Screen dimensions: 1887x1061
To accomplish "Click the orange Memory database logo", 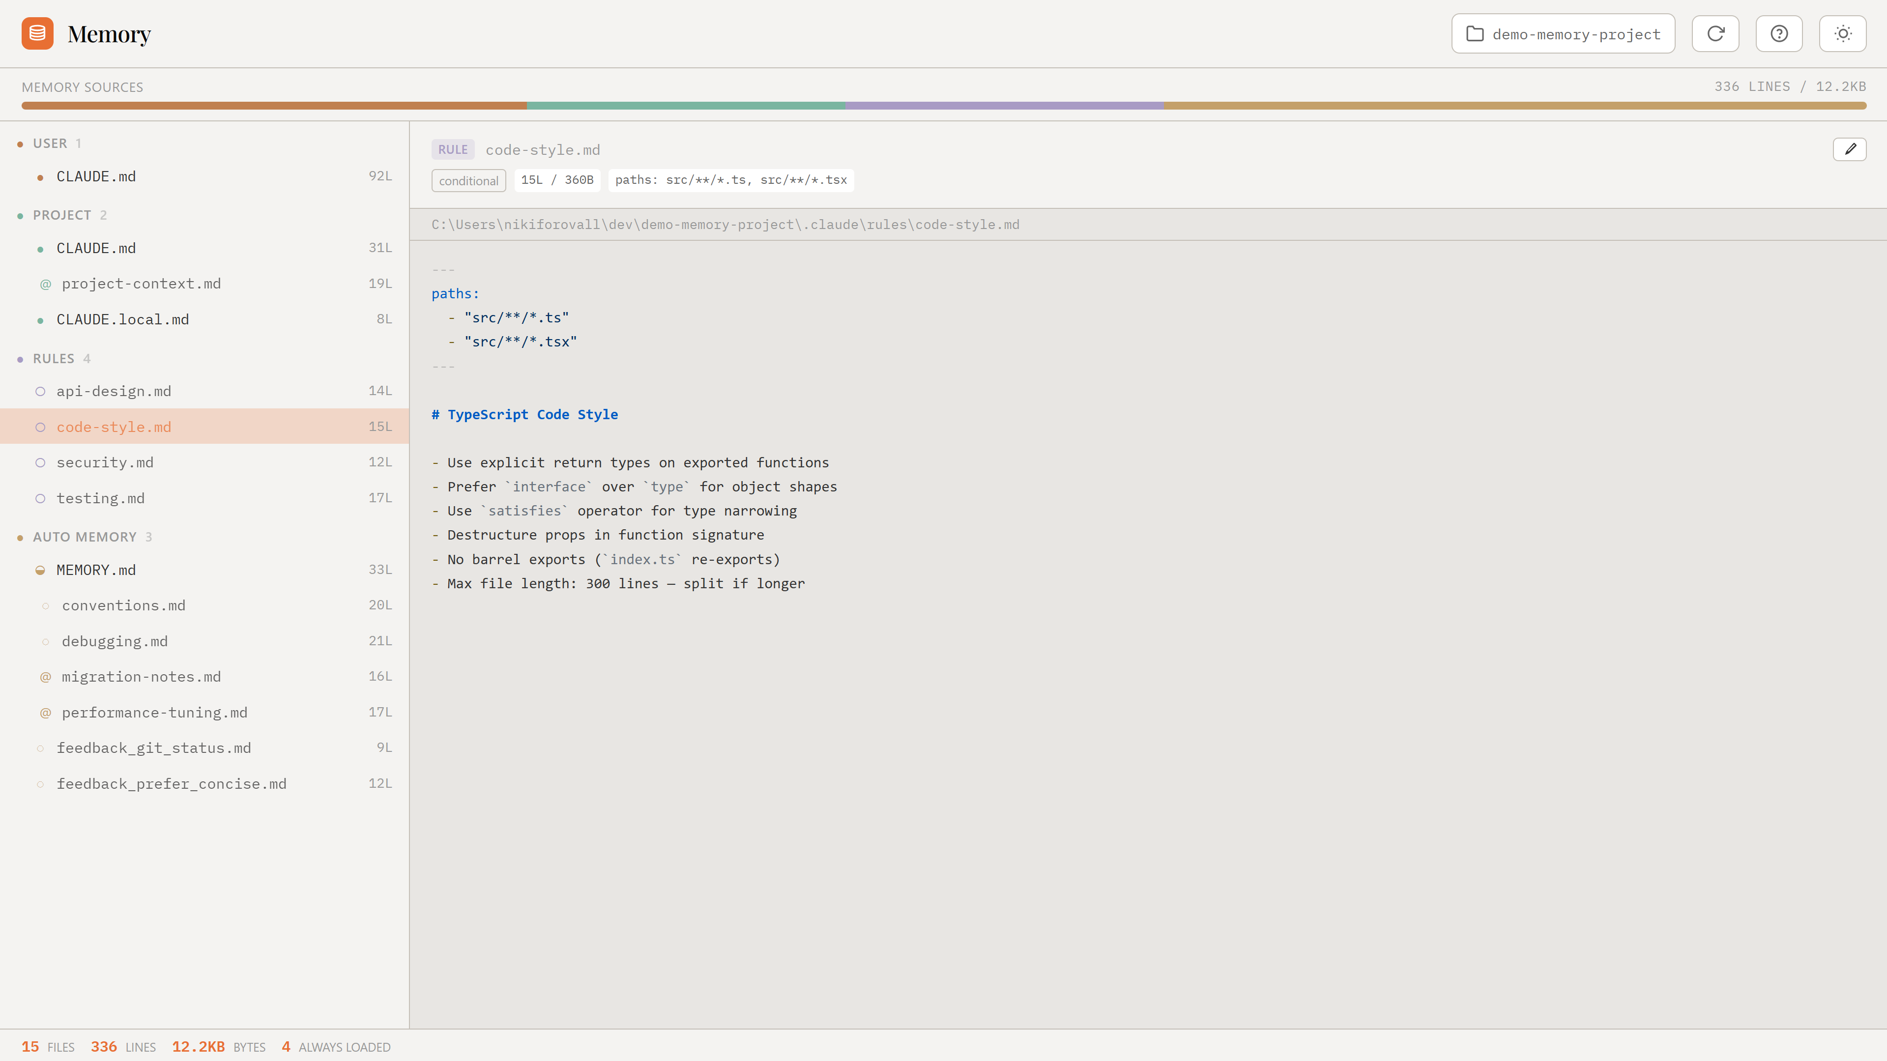I will 37,34.
